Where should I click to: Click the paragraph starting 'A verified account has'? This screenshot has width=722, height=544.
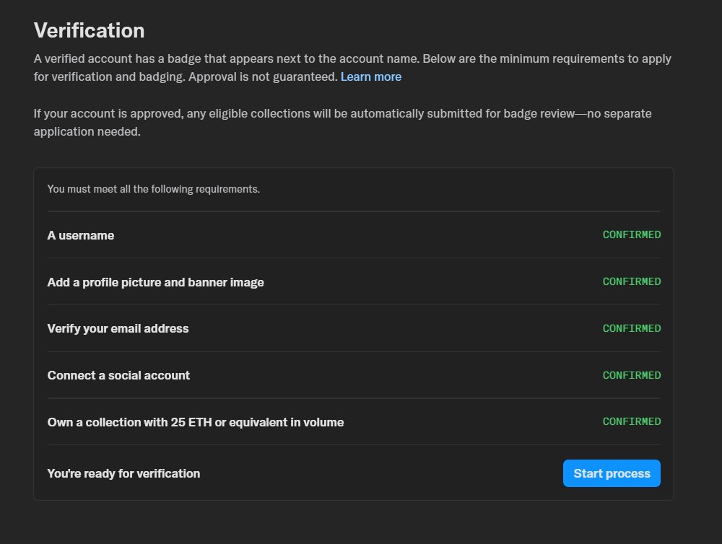[x=352, y=68]
